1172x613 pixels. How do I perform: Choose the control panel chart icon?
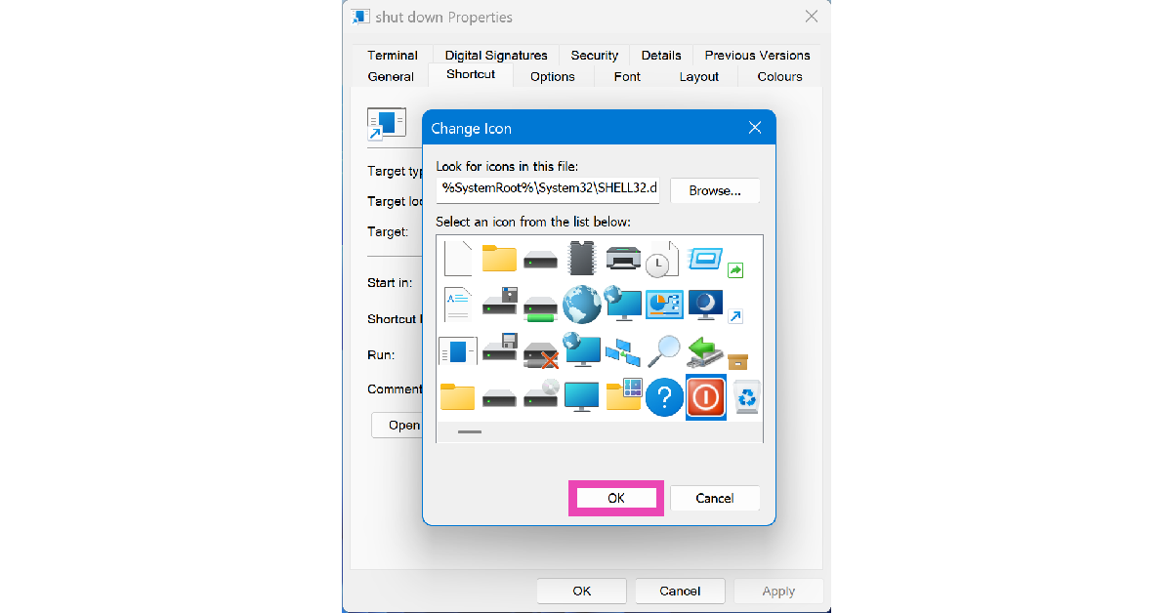point(664,304)
